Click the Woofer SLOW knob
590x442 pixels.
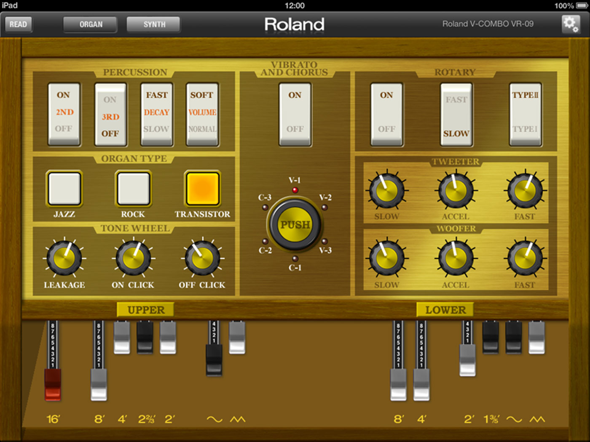click(x=387, y=258)
